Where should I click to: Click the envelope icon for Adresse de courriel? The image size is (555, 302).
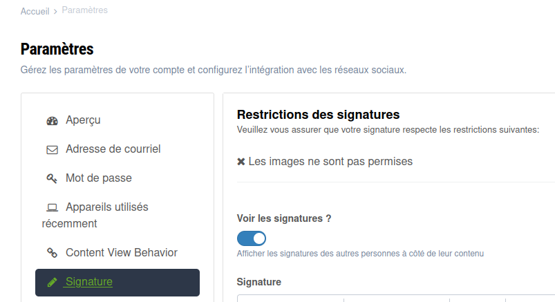tap(52, 150)
